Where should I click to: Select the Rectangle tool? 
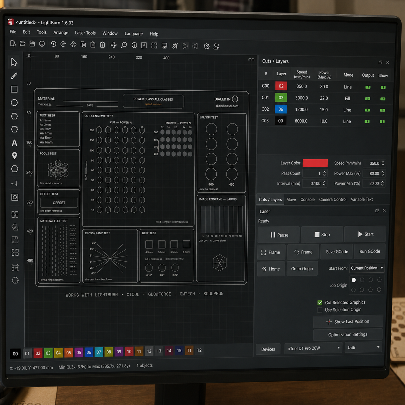14,89
